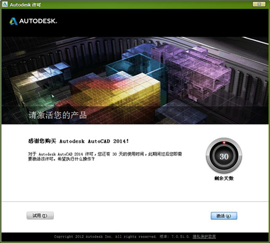Close the Autodesk 许可 license window
This screenshot has height=243, width=270.
pos(259,4)
